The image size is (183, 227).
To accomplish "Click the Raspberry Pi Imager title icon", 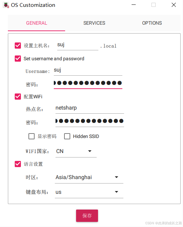I will [6, 5].
